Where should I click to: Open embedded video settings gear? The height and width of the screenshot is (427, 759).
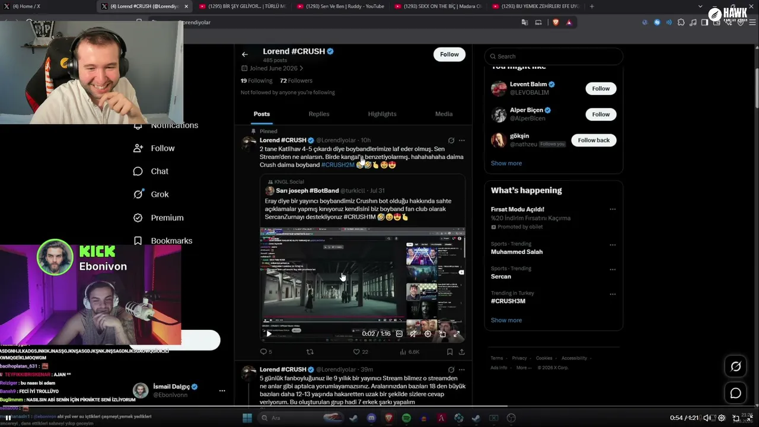[428, 334]
